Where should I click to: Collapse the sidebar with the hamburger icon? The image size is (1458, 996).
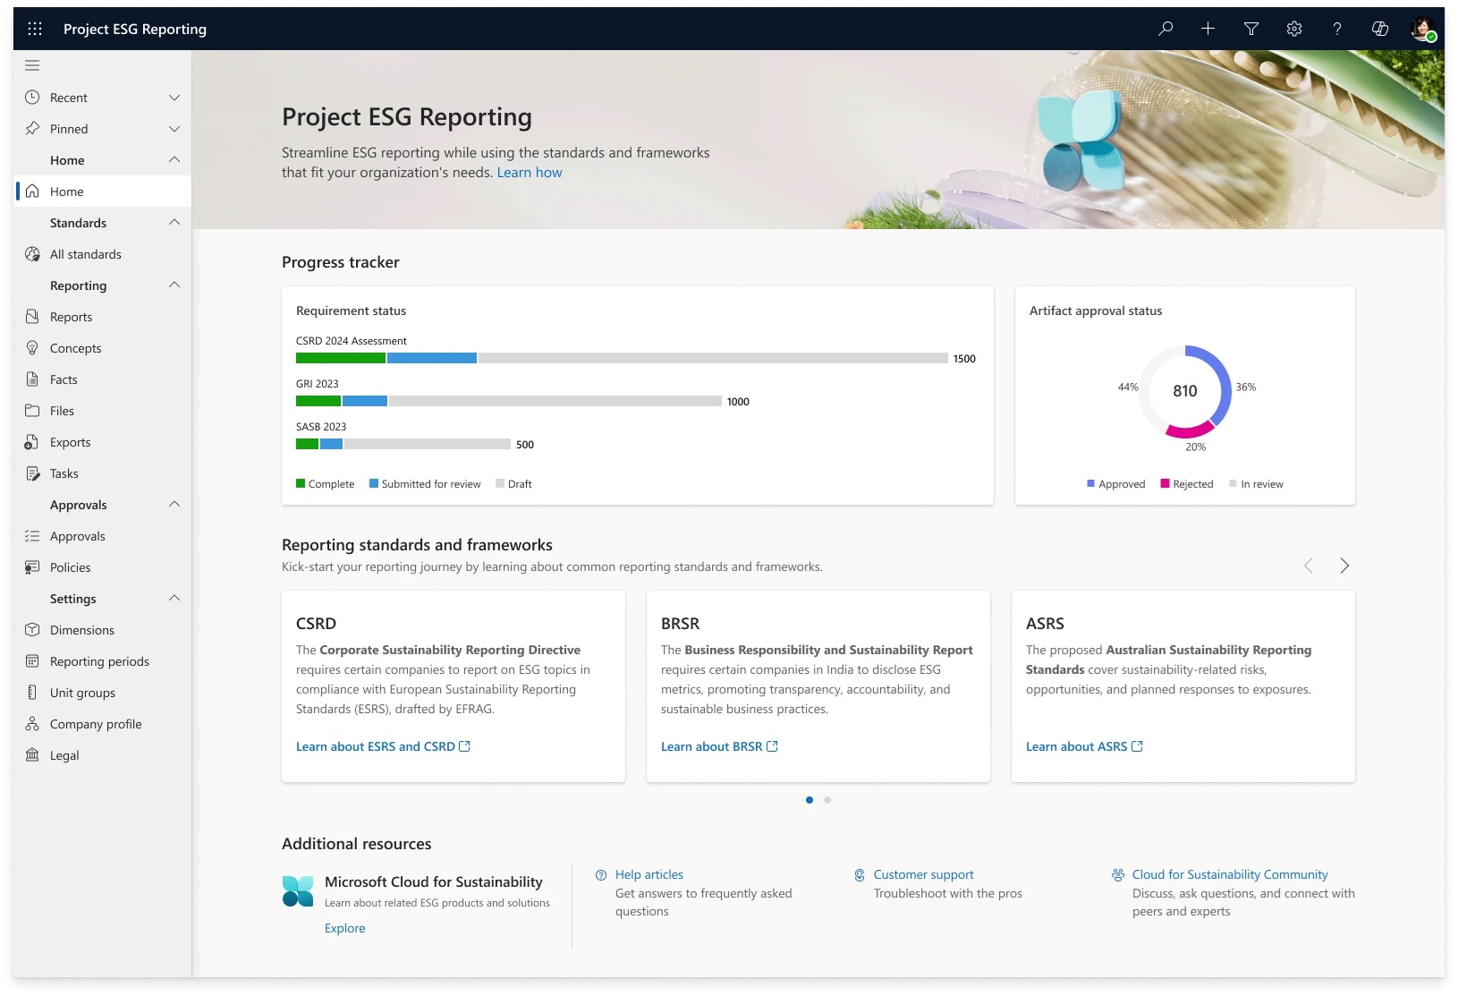(x=32, y=64)
